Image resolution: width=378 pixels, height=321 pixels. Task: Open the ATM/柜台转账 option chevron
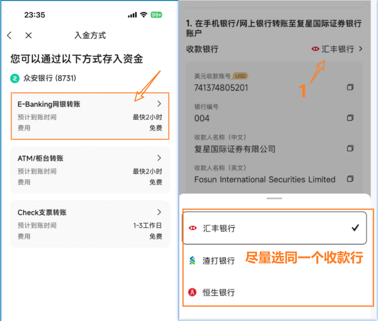tap(159, 158)
